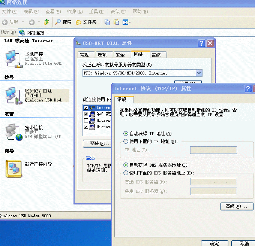Click the 拨号 group header
This screenshot has width=255, height=246.
pyautogui.click(x=9, y=78)
